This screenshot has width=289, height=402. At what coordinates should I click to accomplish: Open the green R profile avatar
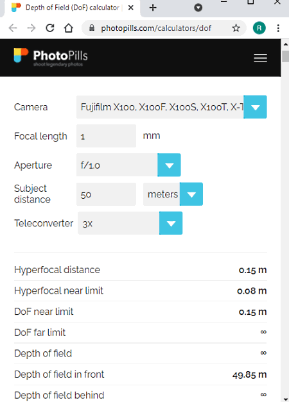(259, 28)
